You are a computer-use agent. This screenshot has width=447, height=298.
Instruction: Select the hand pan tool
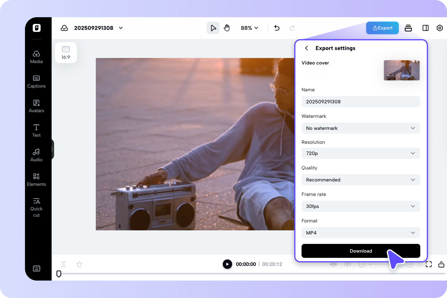pyautogui.click(x=227, y=28)
